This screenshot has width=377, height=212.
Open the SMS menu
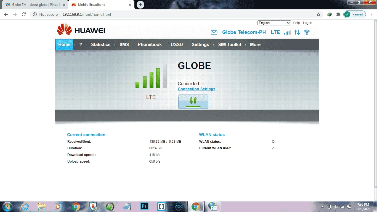point(124,45)
